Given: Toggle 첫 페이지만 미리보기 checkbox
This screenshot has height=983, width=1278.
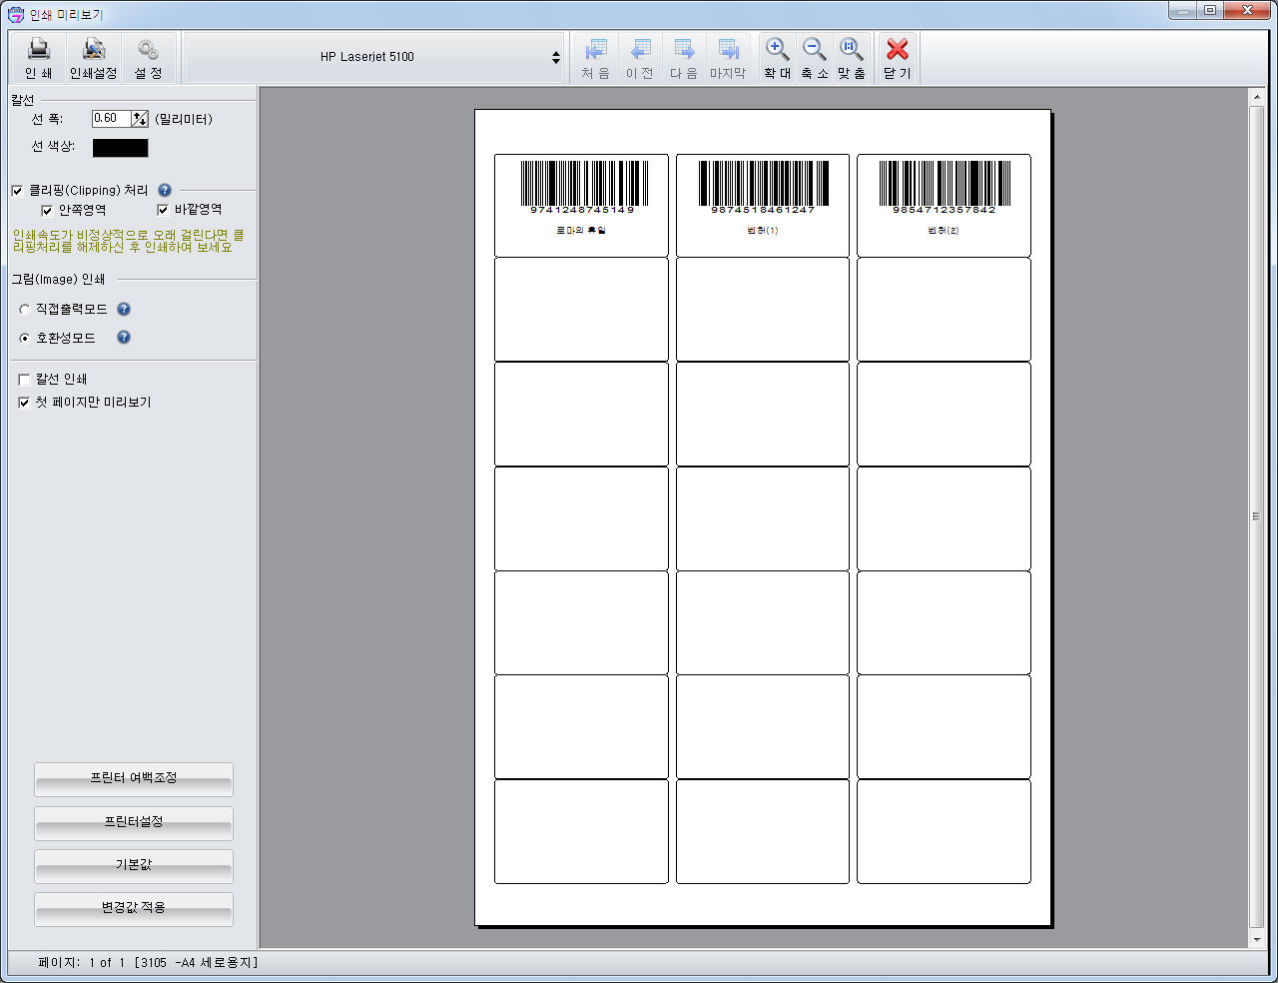Looking at the screenshot, I should pyautogui.click(x=24, y=403).
